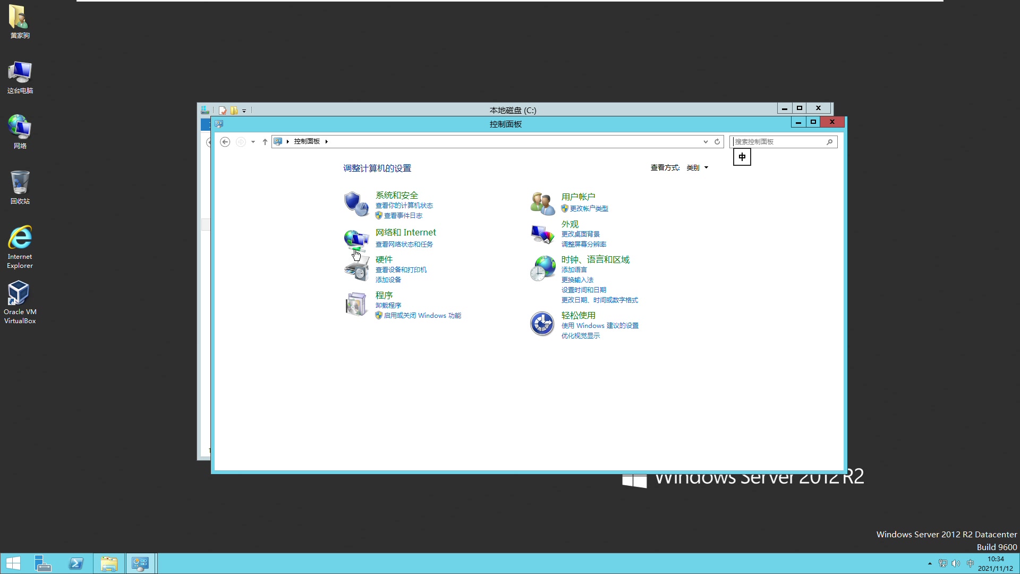
Task: Click the network tray icon
Action: coord(942,563)
